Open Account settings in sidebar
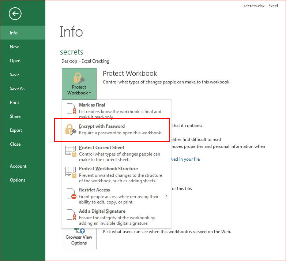This screenshot has height=261, width=286. (23, 166)
